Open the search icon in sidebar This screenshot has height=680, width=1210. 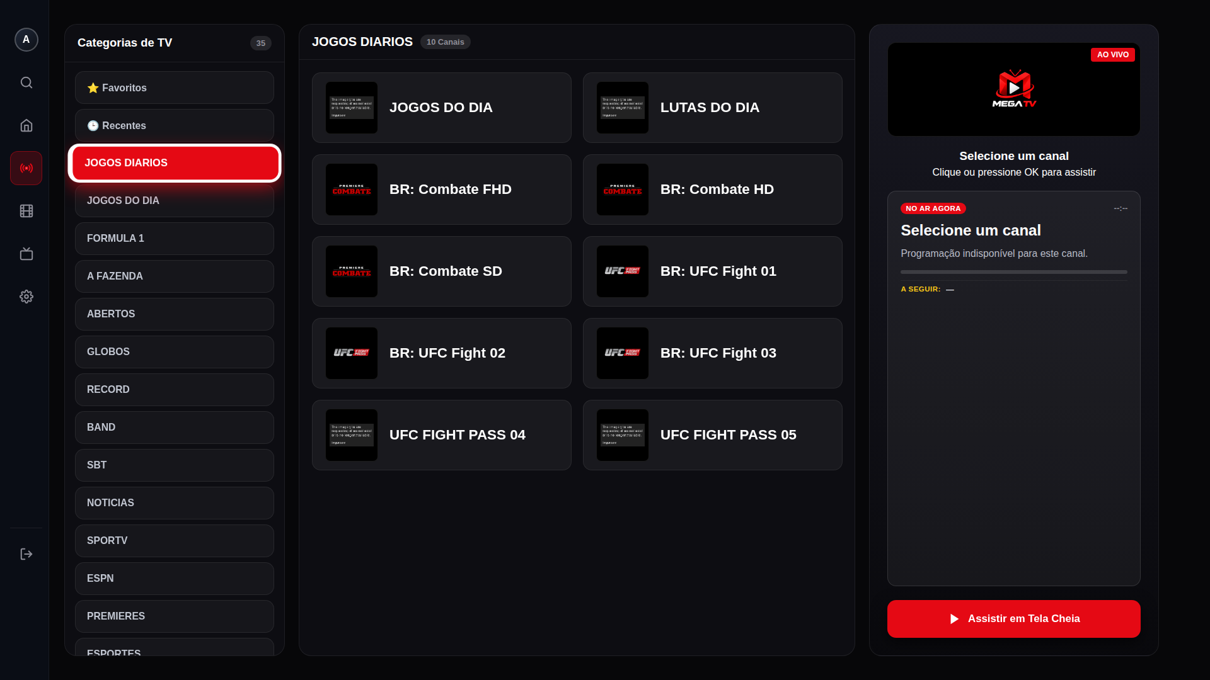26,82
